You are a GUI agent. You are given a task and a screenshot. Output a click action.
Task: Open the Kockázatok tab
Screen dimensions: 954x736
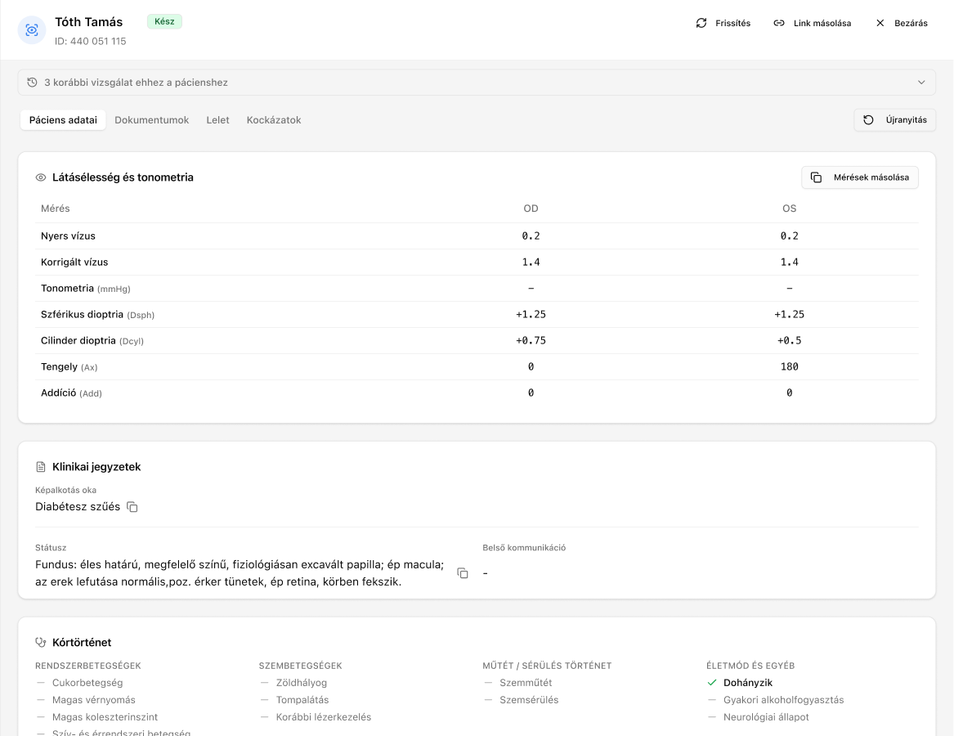coord(274,120)
